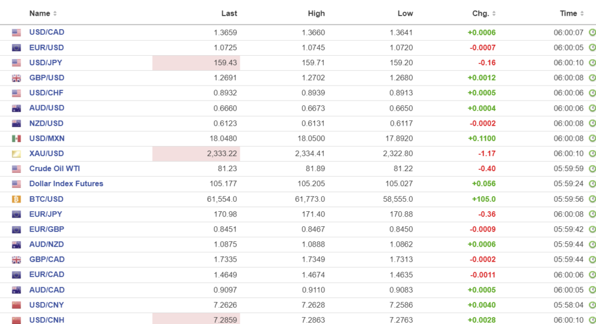Click the clock icon in USD/CAD row
This screenshot has height=324, width=596.
592,33
